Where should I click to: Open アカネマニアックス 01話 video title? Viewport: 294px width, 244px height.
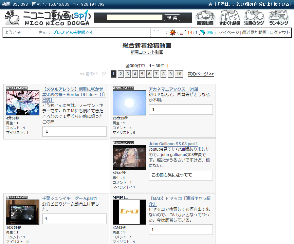coord(173,89)
